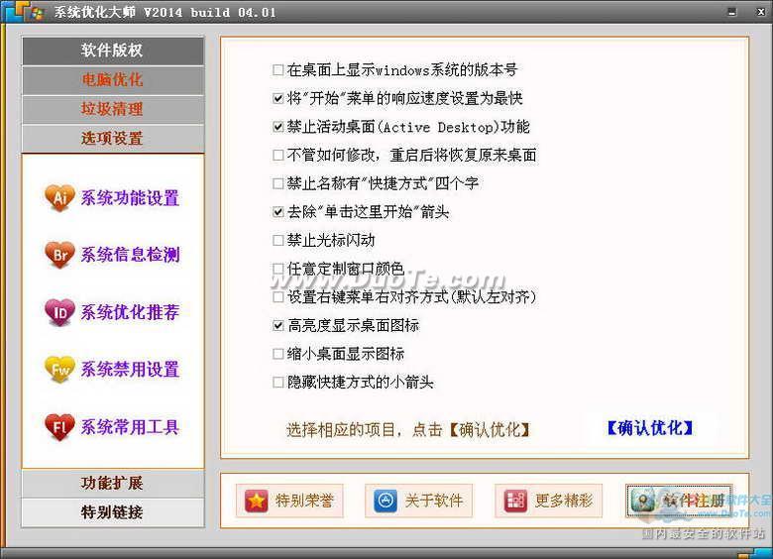Click the 【确认优化】 button
773x559 pixels.
[x=649, y=428]
